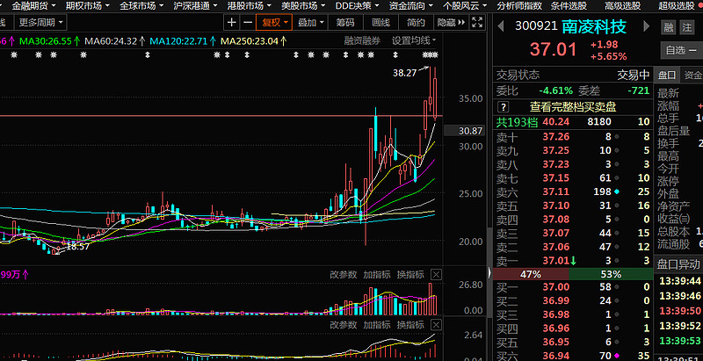703x361 pixels.
Task: Enter fullscreen chart mode with the expand icon
Action: pyautogui.click(x=478, y=22)
